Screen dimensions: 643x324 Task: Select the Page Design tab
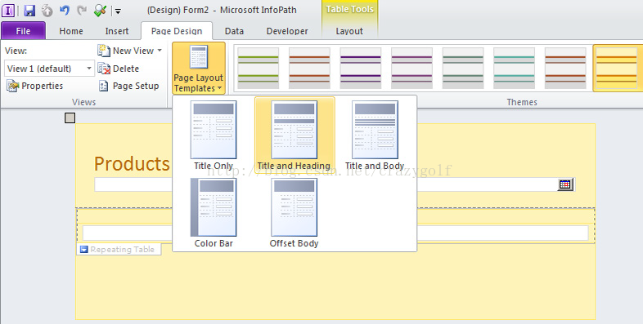tap(177, 31)
